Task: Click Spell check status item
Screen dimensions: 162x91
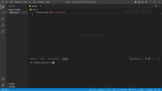Action: (141, 89)
